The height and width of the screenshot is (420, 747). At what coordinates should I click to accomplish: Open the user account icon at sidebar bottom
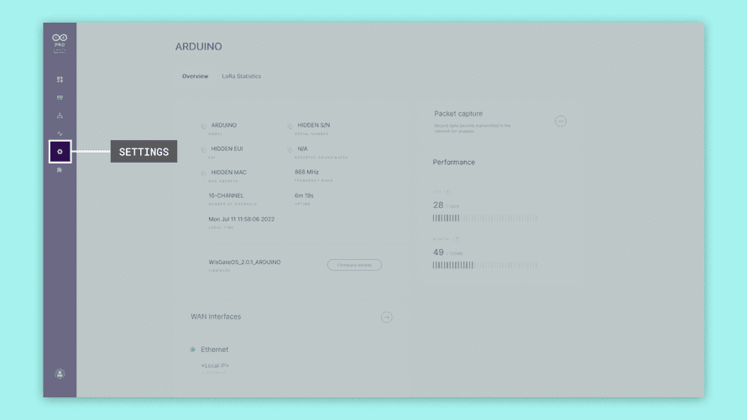tap(60, 374)
